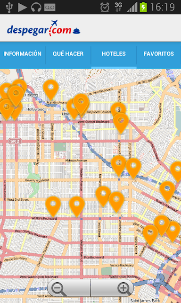Select hotel pin on Vermont Avenue near West 3rd

[x=116, y=202]
